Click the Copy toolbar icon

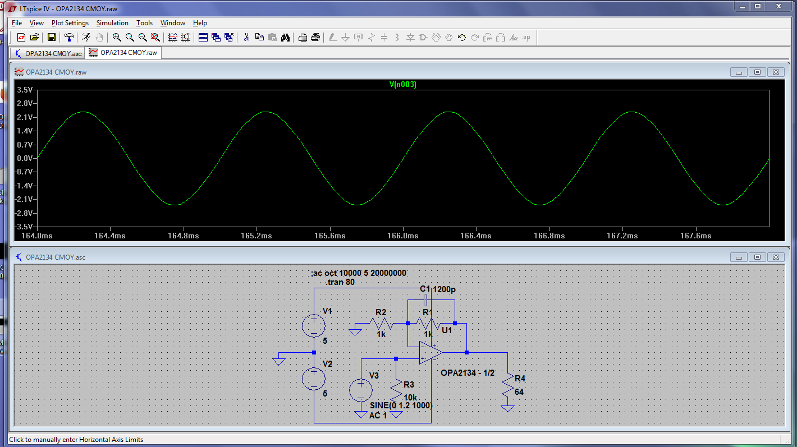coord(259,38)
